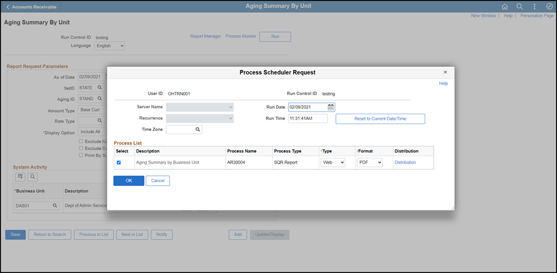Click the OK button

point(128,180)
